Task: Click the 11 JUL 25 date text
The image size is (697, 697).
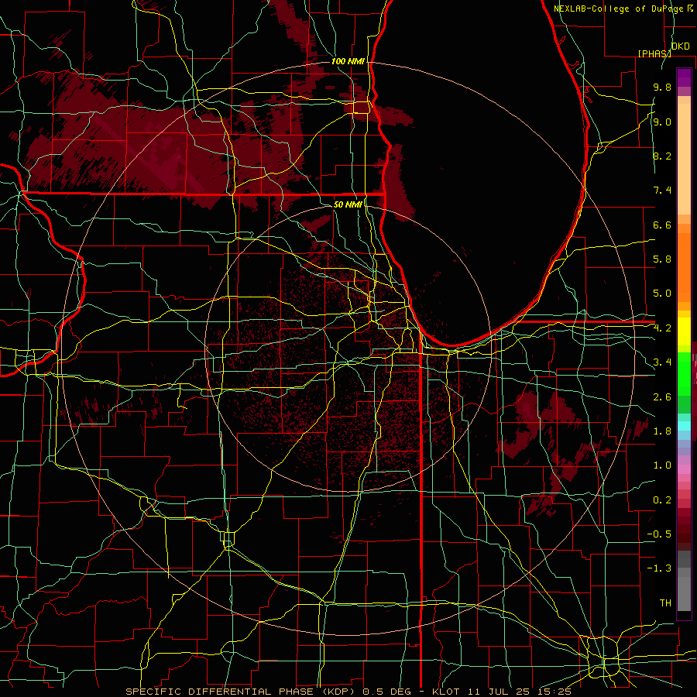Action: [x=500, y=692]
